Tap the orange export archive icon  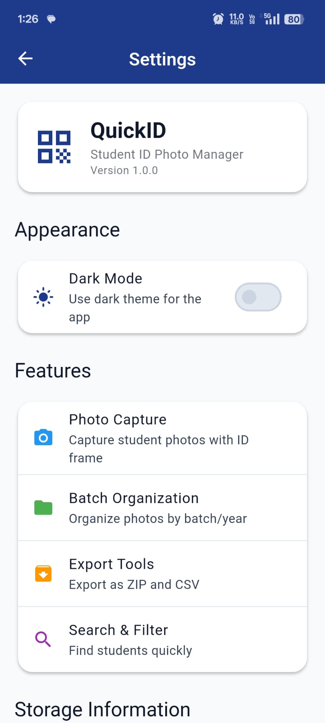43,573
